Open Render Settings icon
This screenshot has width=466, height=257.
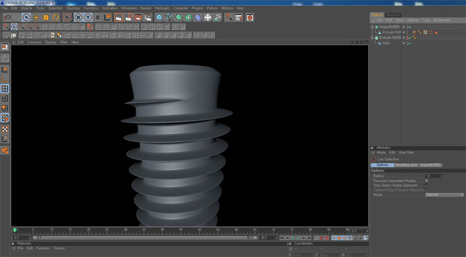pos(148,17)
